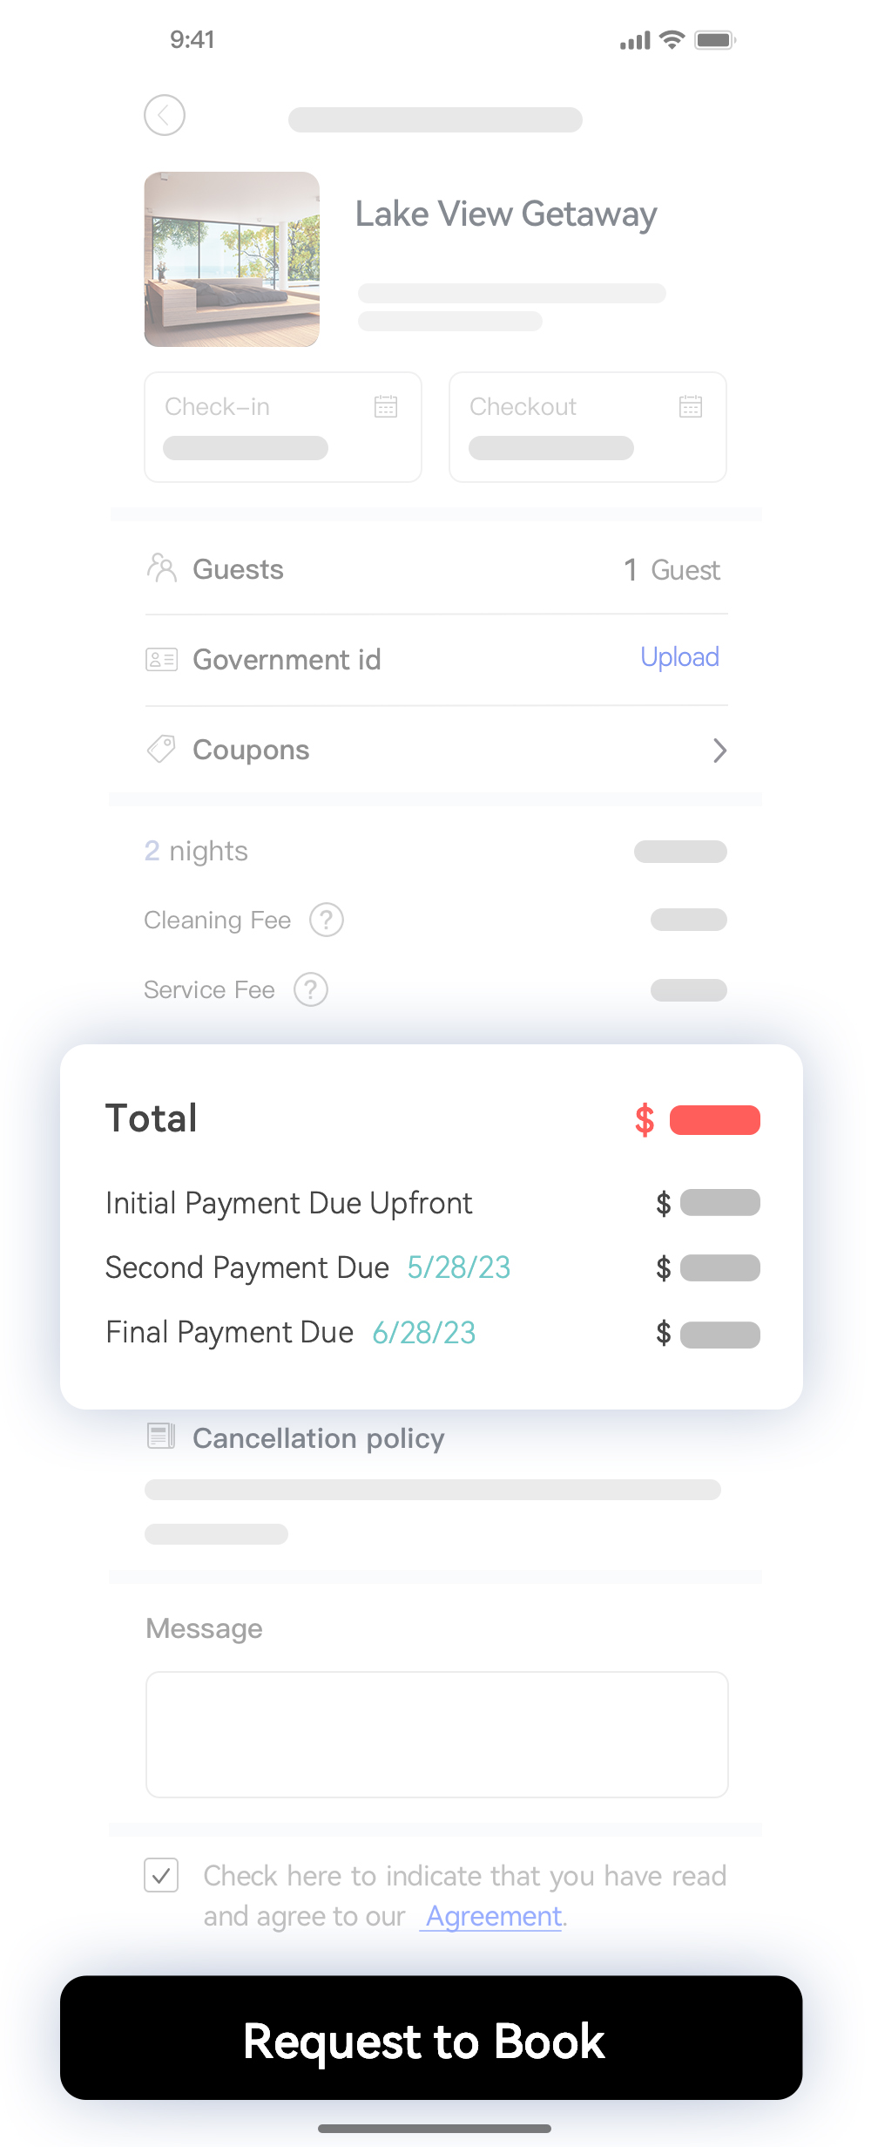Focus the Message text box
871x2147 pixels.
[x=437, y=1735]
